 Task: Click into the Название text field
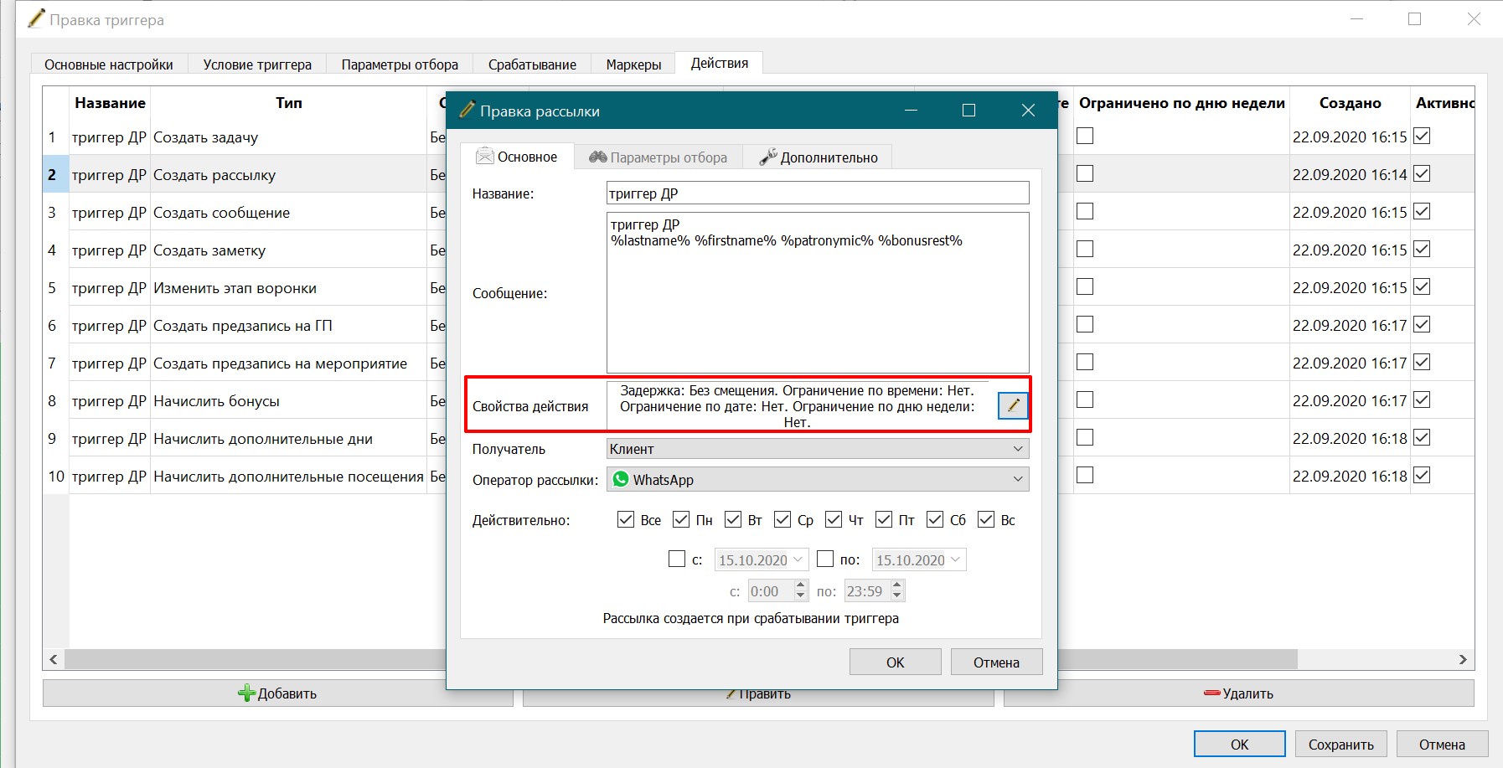[818, 193]
